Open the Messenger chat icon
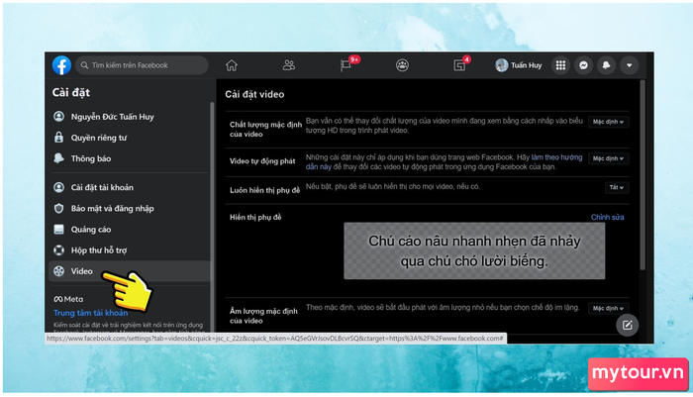 pyautogui.click(x=584, y=65)
